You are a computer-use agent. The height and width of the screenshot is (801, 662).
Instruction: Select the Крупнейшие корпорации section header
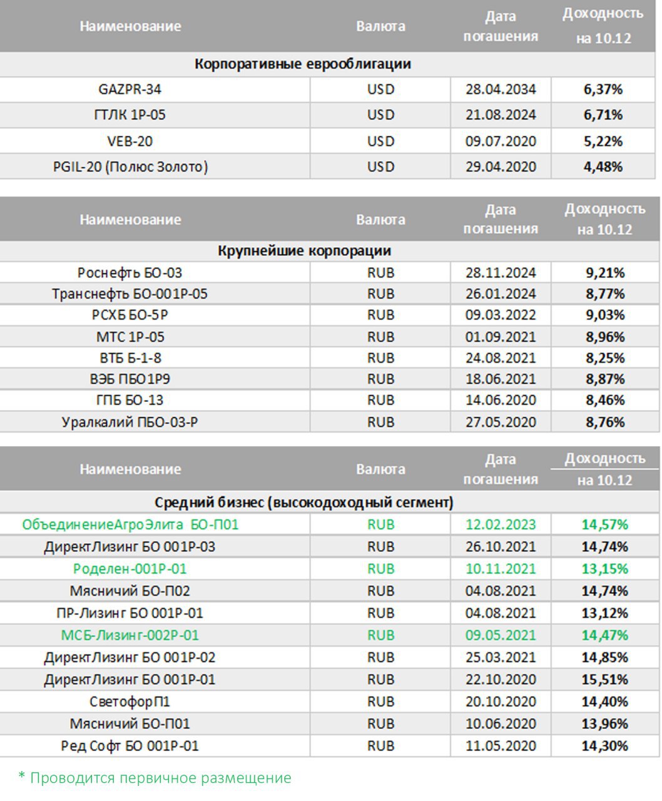click(304, 251)
